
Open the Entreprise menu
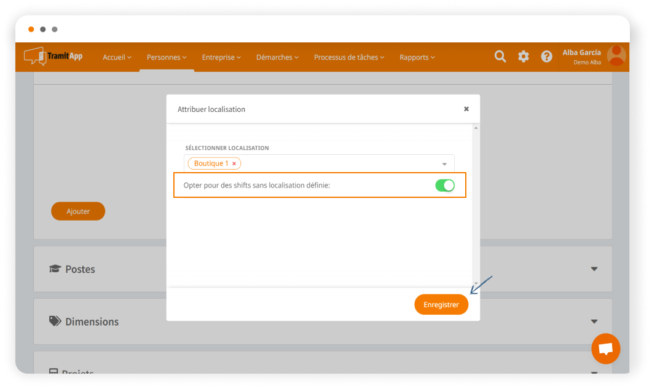221,57
